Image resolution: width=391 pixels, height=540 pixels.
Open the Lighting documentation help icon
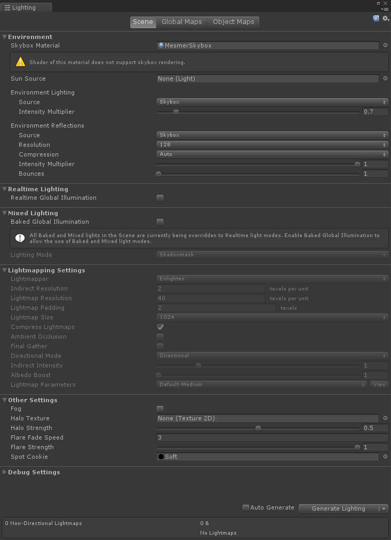pos(376,19)
